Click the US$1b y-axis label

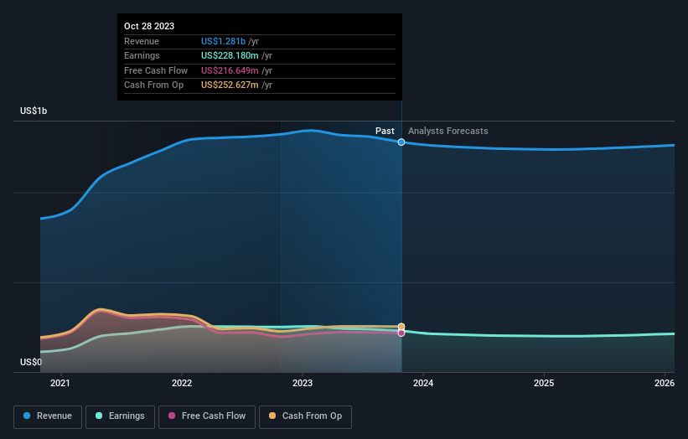[34, 111]
